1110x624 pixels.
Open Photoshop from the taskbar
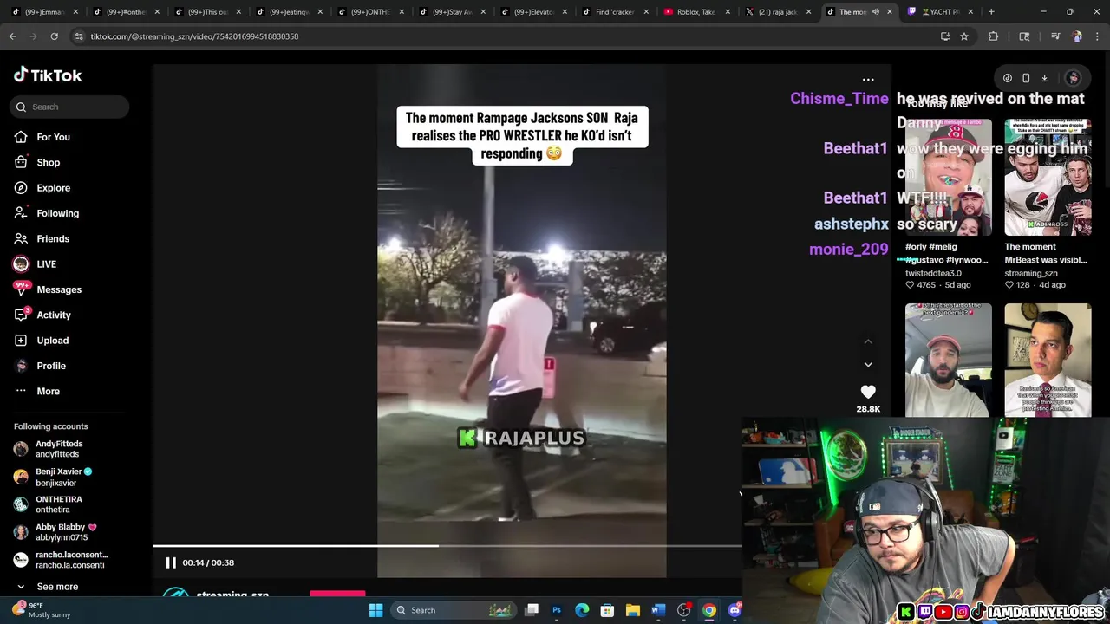coord(557,610)
